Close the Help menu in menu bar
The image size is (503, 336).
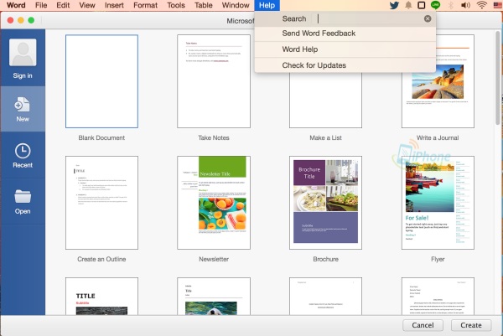267,5
